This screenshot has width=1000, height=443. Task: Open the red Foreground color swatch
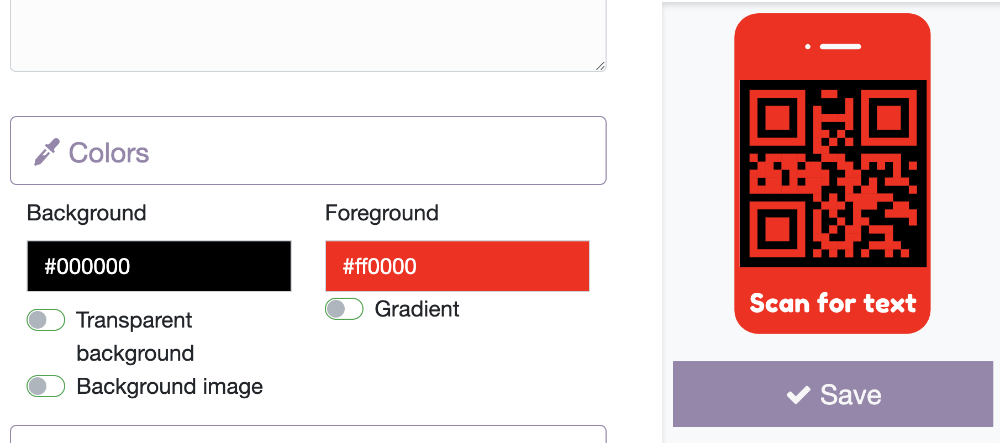tap(457, 266)
